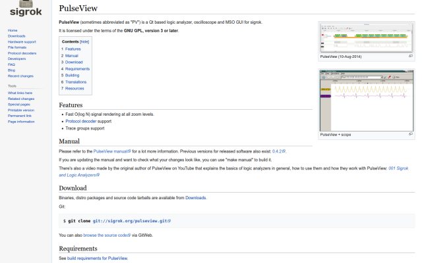Open Protocol decoders in the sidebar

point(22,53)
